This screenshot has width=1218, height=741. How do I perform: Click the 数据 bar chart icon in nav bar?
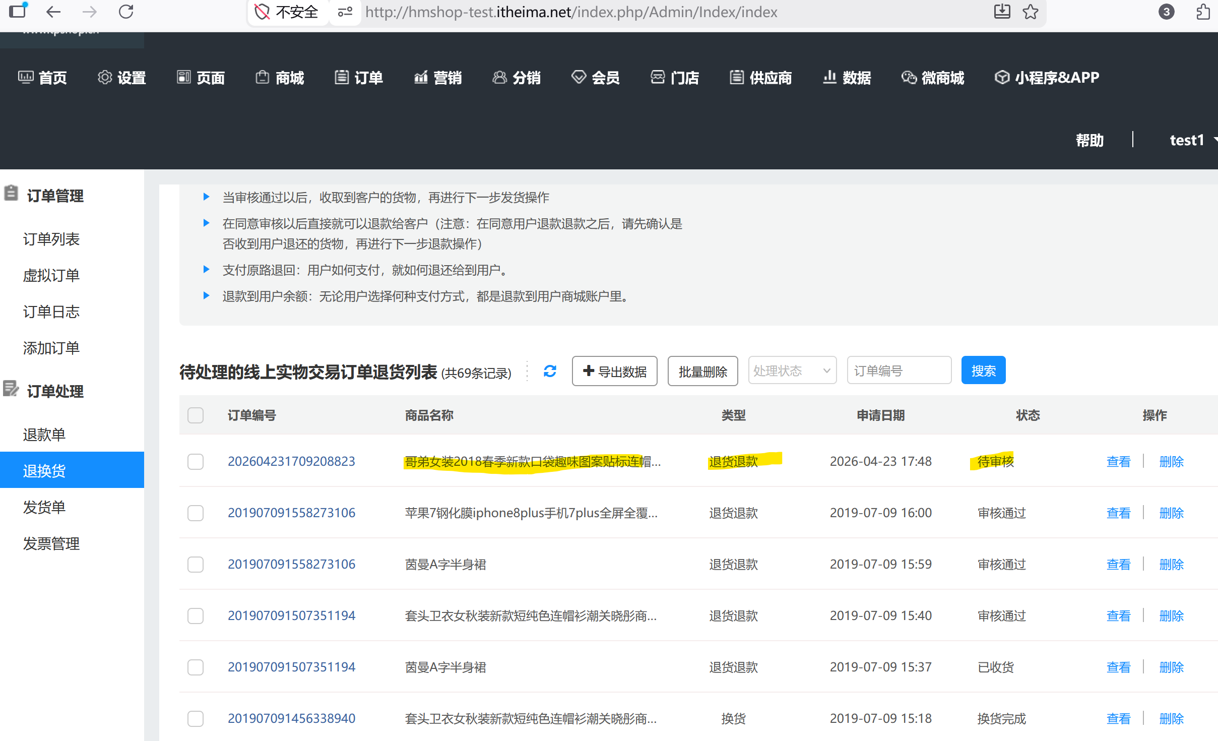point(829,77)
